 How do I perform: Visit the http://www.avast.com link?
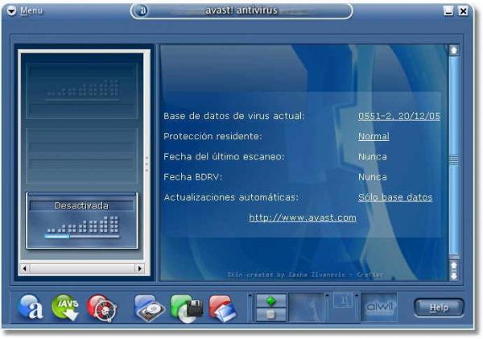303,217
